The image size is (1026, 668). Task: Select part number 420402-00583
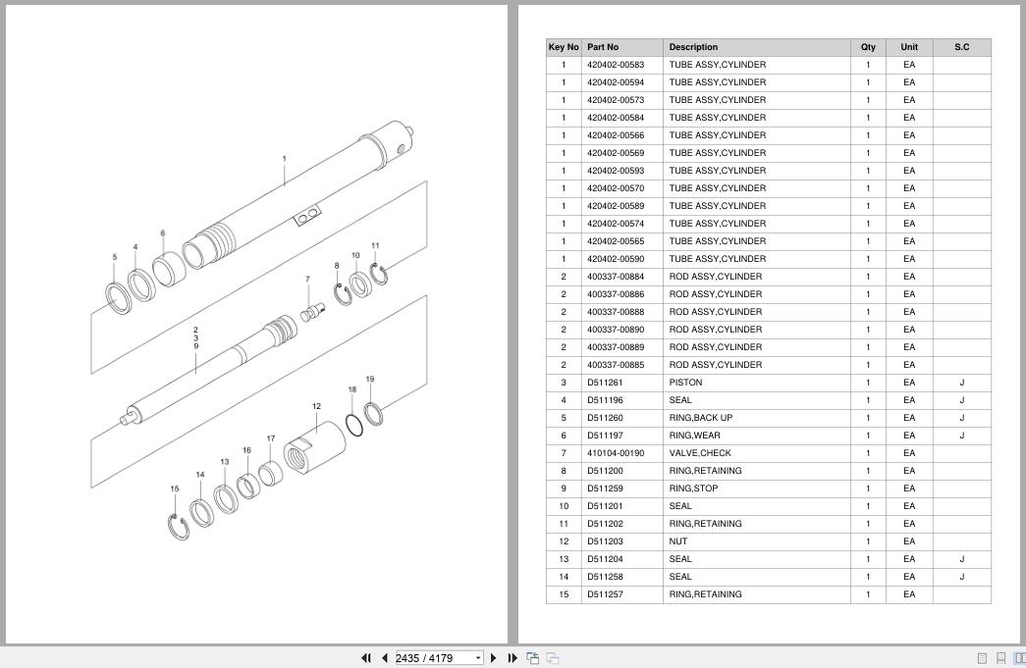click(x=615, y=65)
